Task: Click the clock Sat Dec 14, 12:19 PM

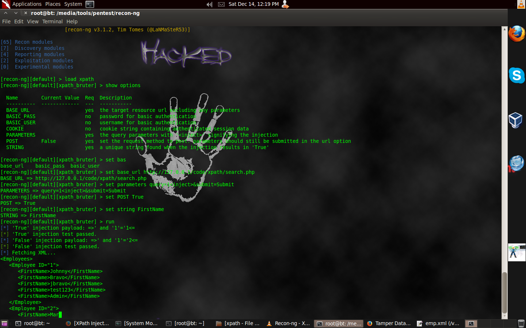Action: click(254, 4)
